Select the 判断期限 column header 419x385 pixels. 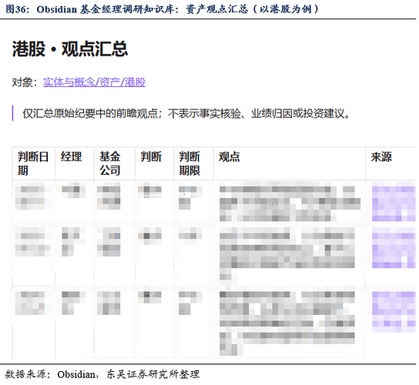point(189,163)
